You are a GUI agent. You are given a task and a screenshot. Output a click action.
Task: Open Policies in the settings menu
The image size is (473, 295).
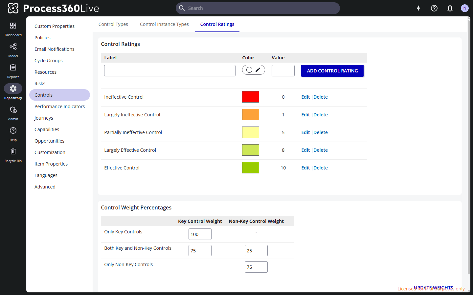click(x=42, y=38)
